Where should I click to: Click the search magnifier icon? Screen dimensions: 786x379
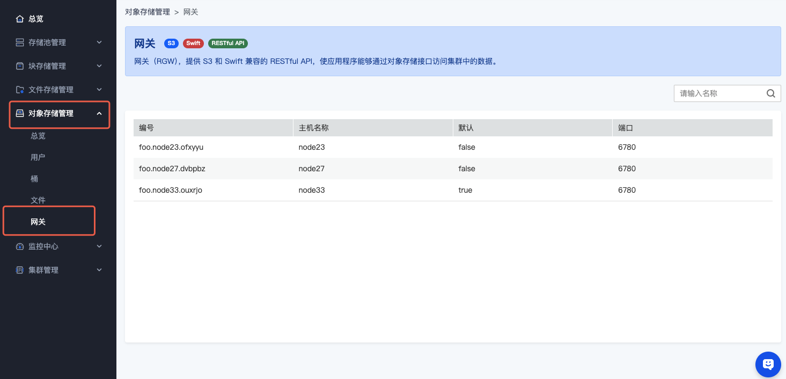770,93
